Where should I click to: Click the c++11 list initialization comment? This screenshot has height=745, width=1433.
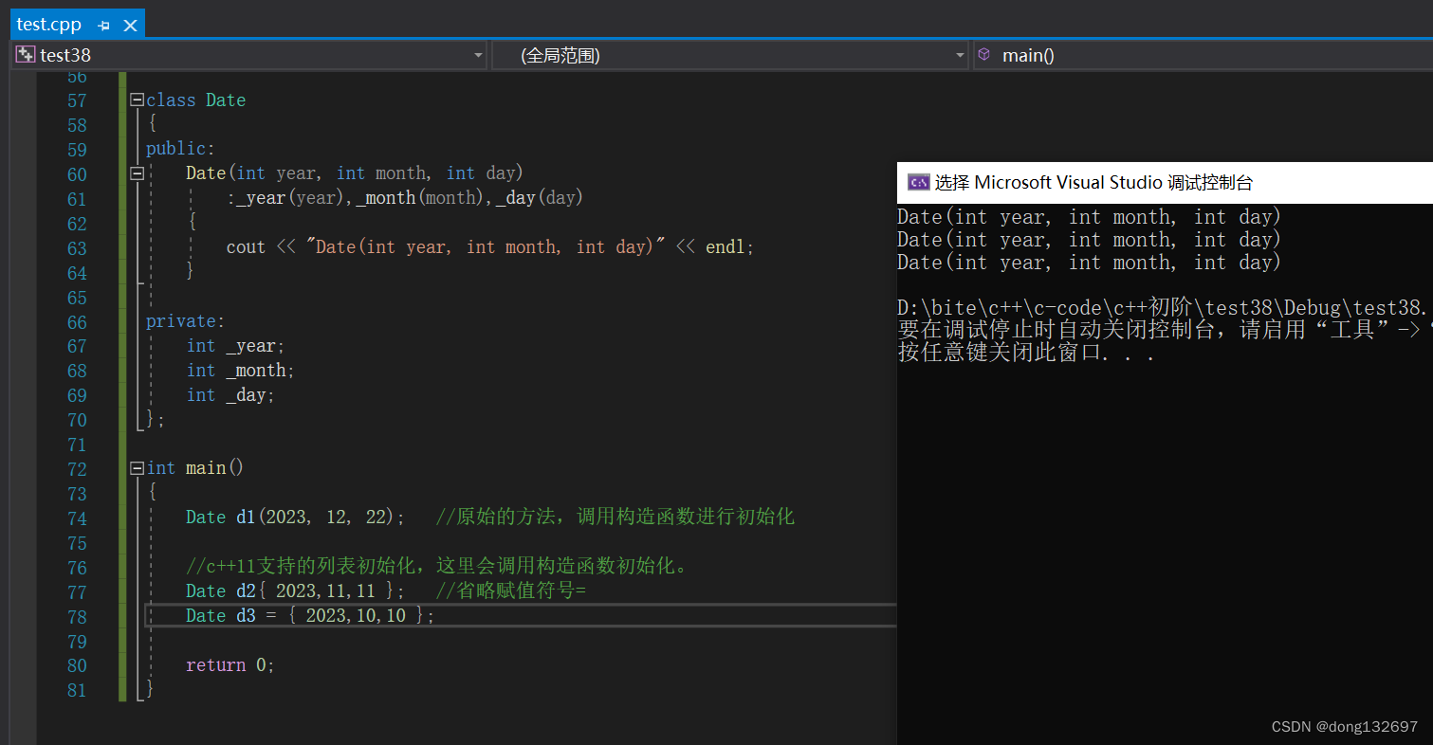tap(437, 567)
